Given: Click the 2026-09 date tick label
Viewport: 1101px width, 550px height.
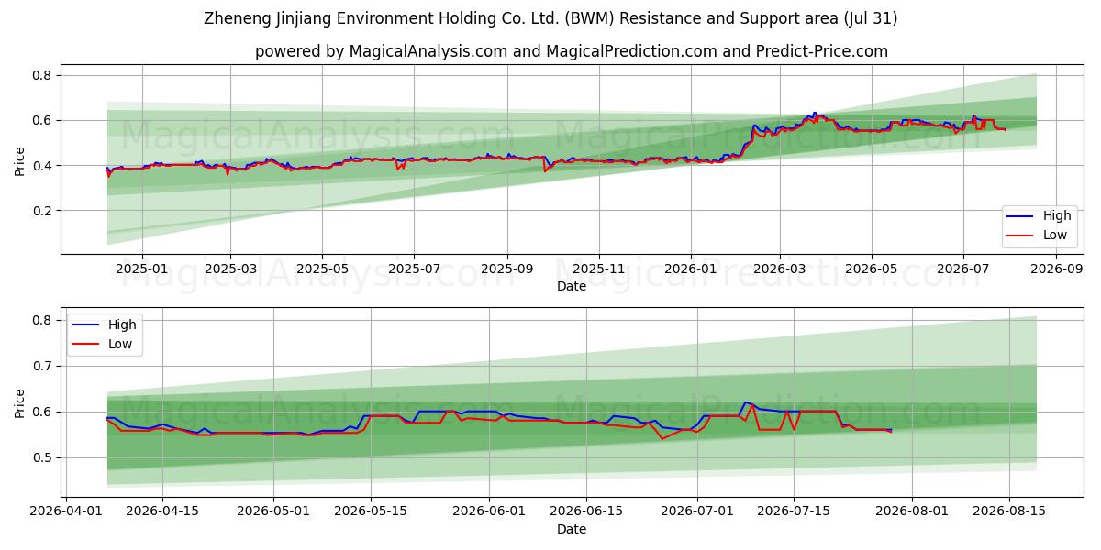Looking at the screenshot, I should point(1056,269).
